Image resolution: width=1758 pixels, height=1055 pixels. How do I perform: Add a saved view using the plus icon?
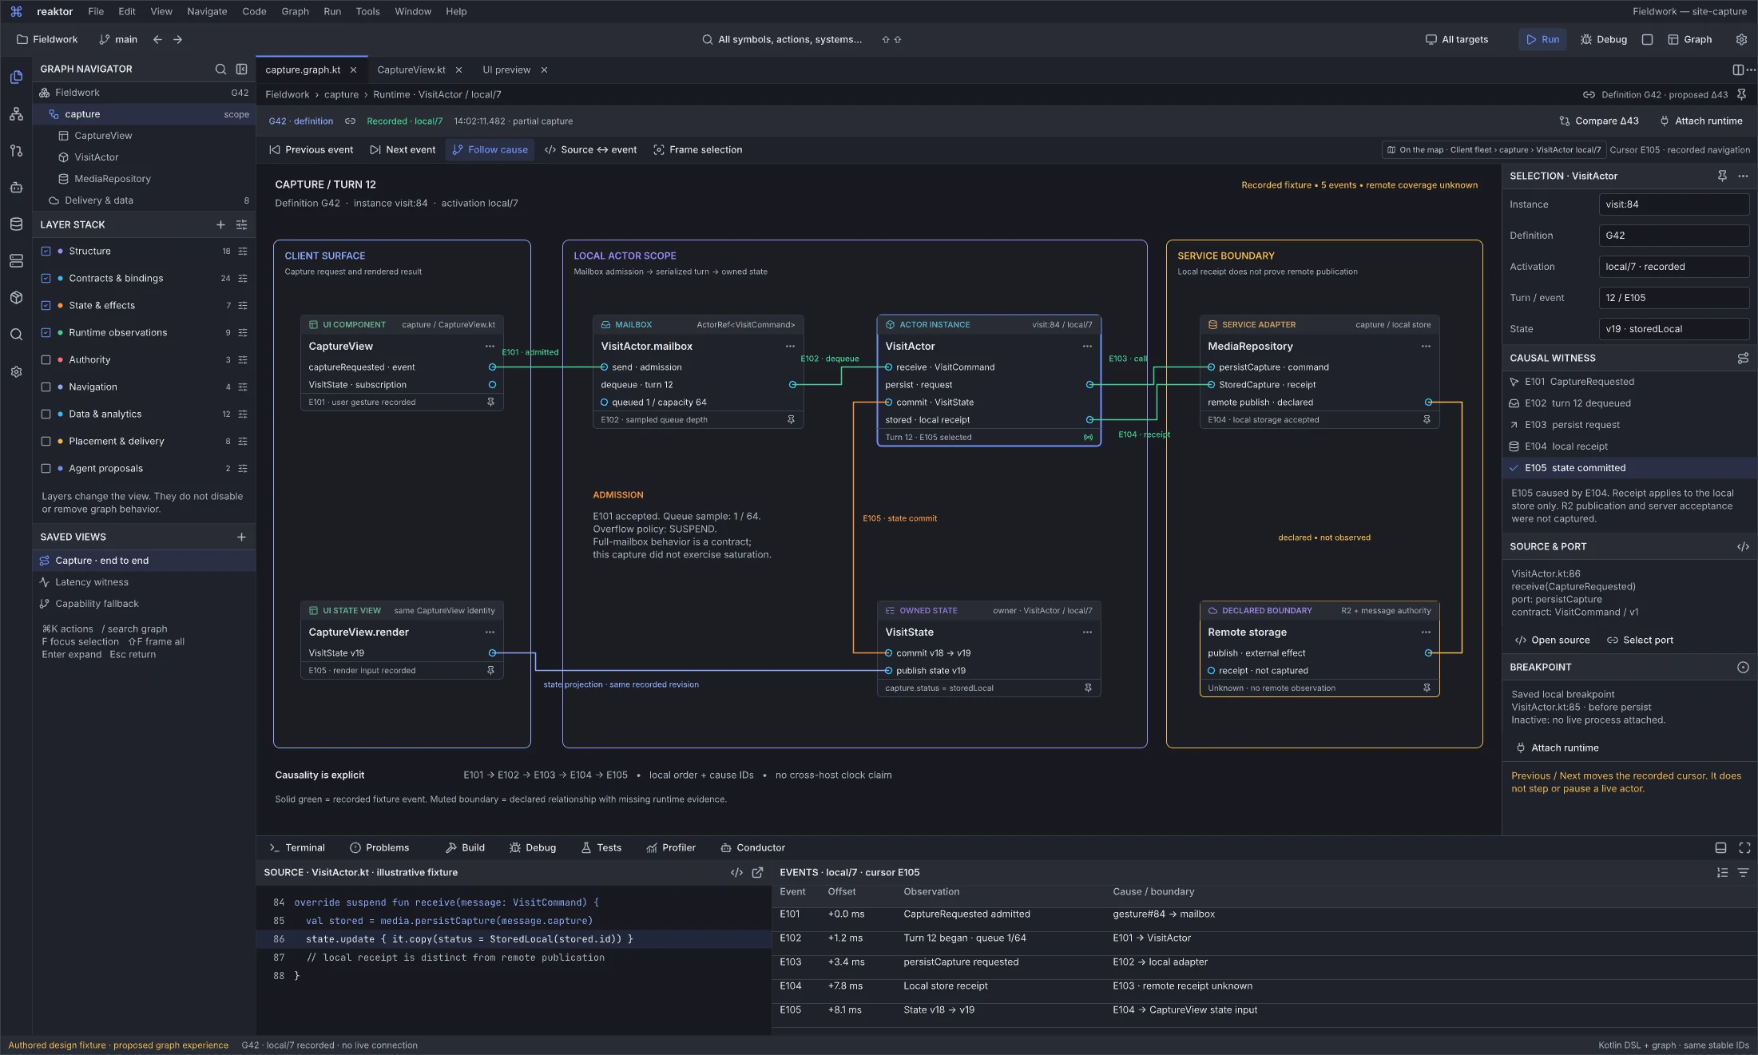tap(241, 537)
